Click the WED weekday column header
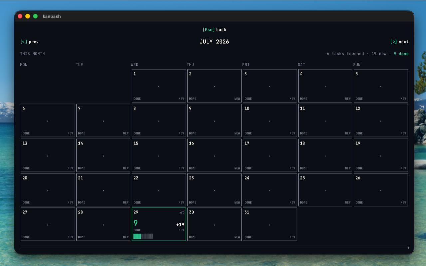 pyautogui.click(x=135, y=65)
